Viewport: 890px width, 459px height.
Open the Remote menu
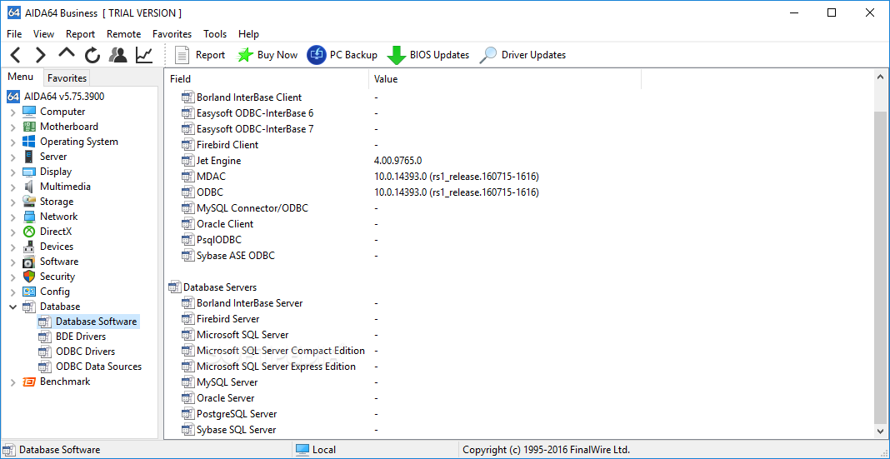[x=123, y=34]
